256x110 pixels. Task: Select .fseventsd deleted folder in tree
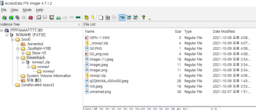(35, 44)
